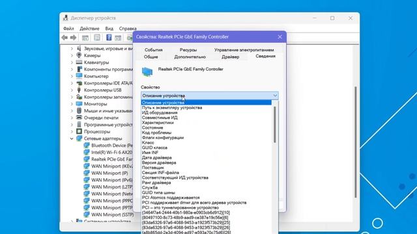
Task: Select 'Служба' in dropdown list
Action: coord(206,188)
